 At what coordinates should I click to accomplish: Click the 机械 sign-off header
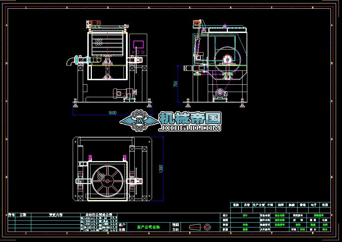292,205
